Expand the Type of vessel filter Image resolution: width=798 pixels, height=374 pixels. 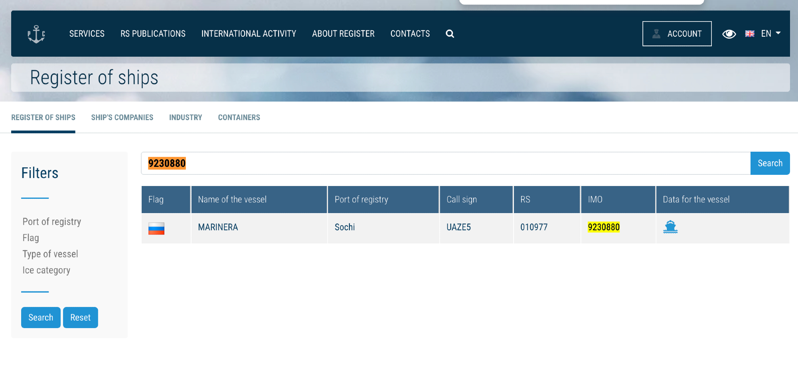50,254
